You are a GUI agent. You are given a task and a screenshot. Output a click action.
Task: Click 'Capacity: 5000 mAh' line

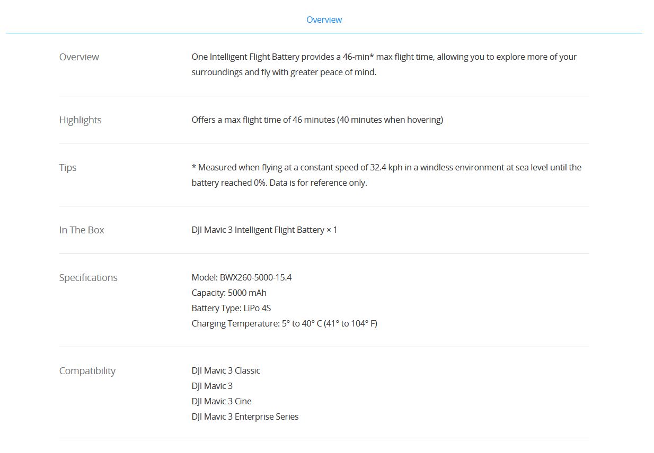pos(229,293)
